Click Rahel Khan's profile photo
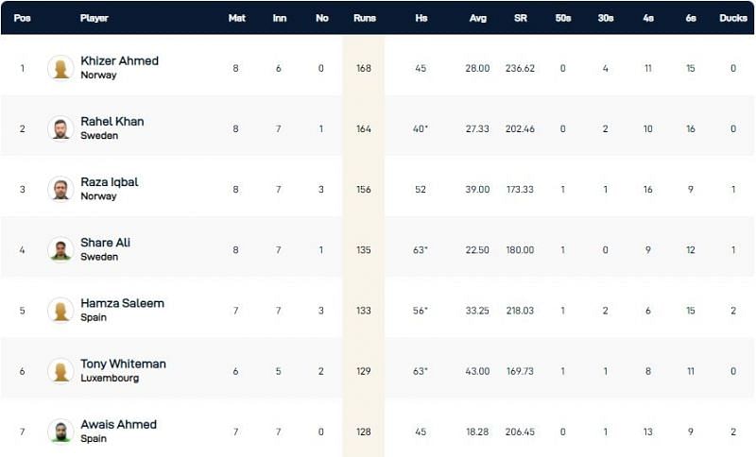 pyautogui.click(x=60, y=128)
